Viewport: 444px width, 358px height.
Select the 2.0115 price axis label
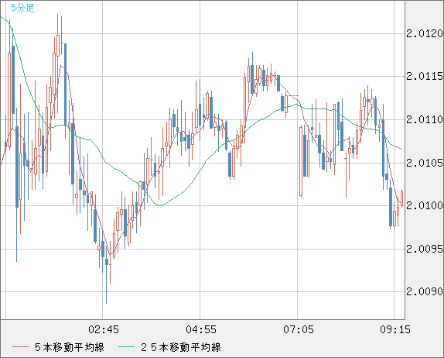(425, 76)
